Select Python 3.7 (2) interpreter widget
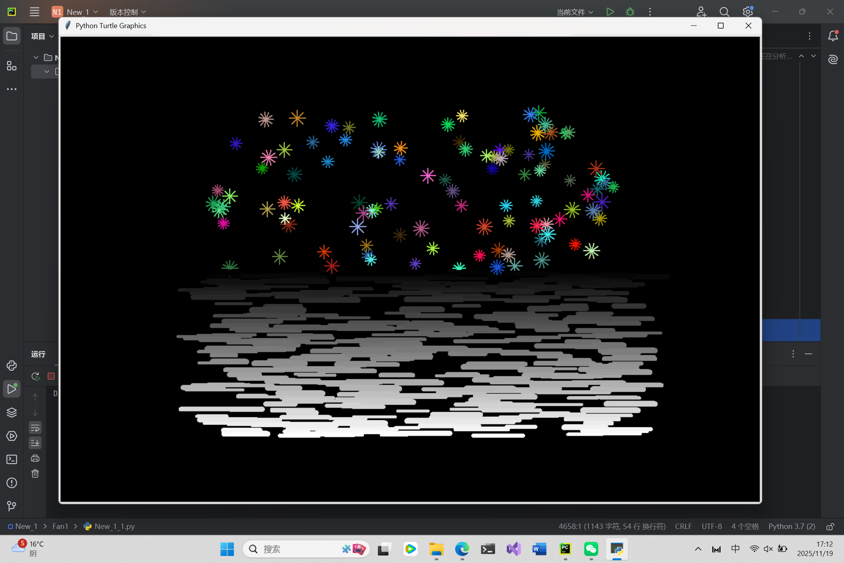The height and width of the screenshot is (563, 844). click(792, 527)
